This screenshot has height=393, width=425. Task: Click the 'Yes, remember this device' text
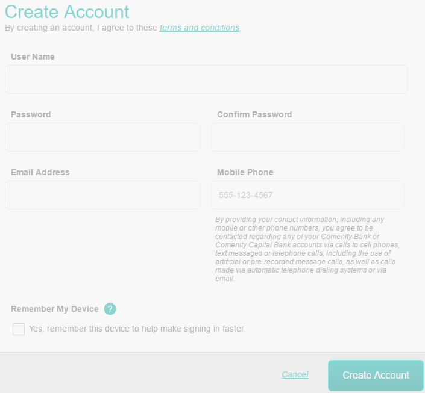click(137, 329)
